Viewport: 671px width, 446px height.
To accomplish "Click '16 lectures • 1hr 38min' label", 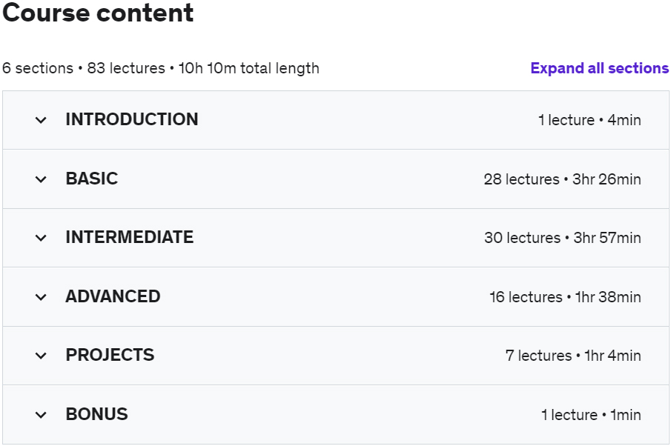I will [x=565, y=297].
